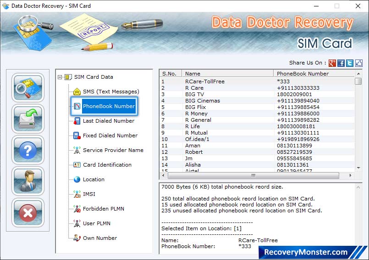This screenshot has height=260, width=369.
Task: Click the Last Dialed Number phone icon
Action: (77, 121)
